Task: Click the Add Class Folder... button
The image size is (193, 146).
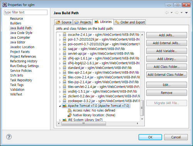Action: (167, 67)
